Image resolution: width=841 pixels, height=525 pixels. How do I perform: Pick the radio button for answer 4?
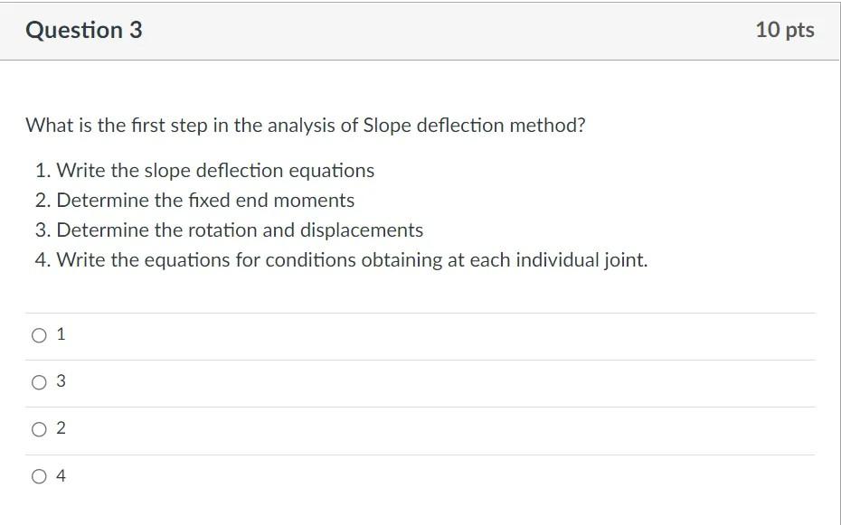click(x=39, y=476)
